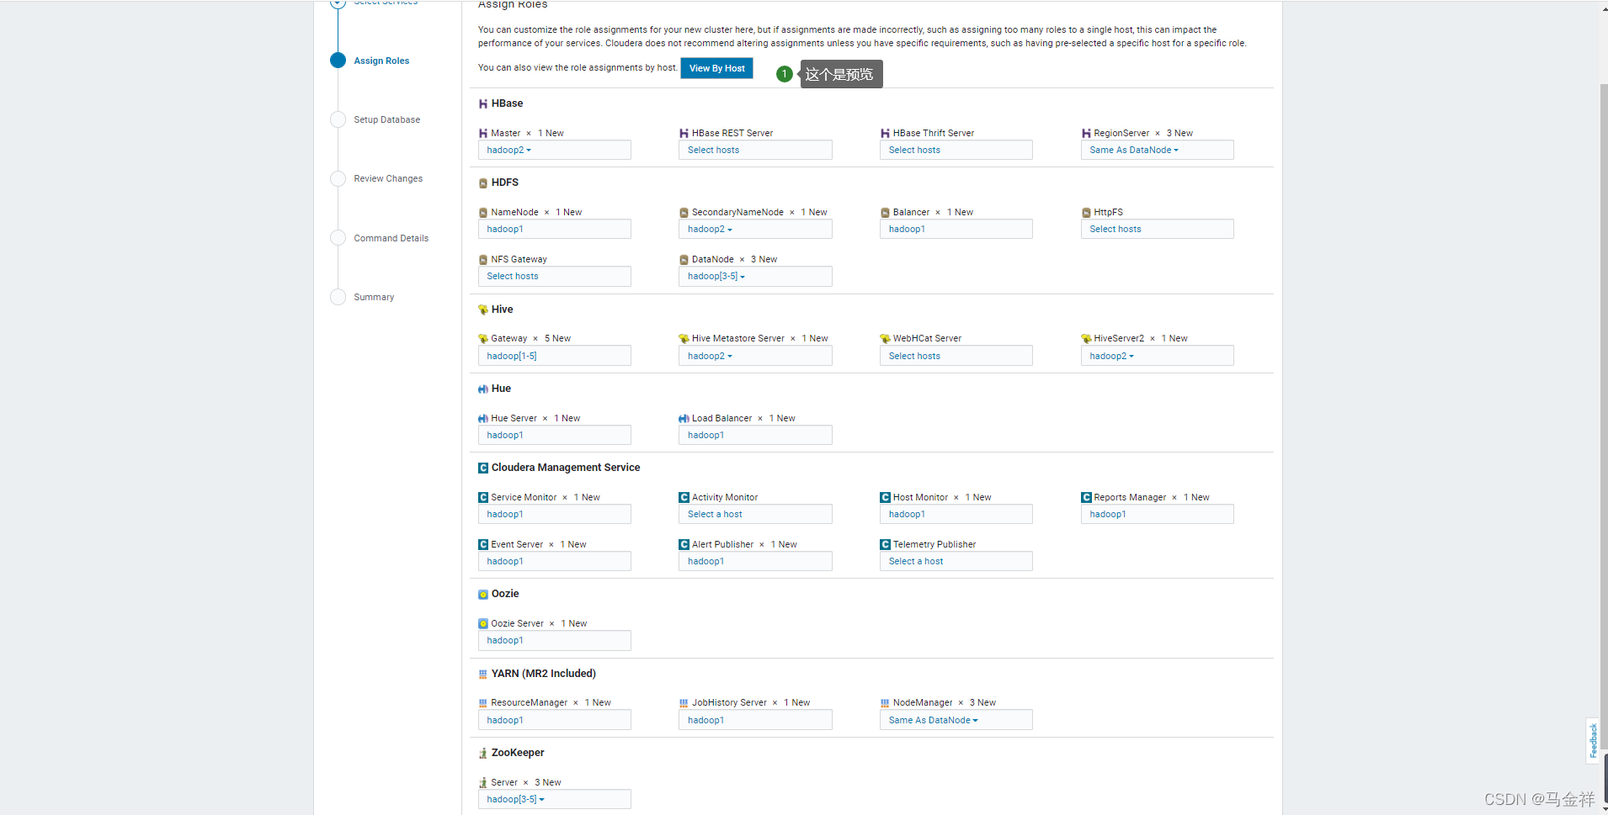This screenshot has width=1608, height=815.
Task: Click Select hosts for HttpFS
Action: tap(1158, 229)
